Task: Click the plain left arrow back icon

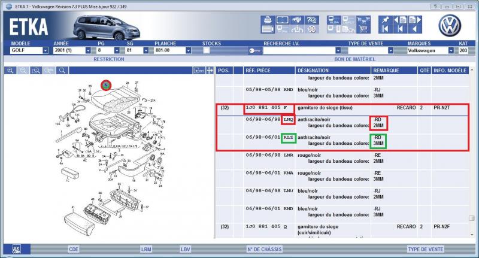Action: tap(415, 29)
